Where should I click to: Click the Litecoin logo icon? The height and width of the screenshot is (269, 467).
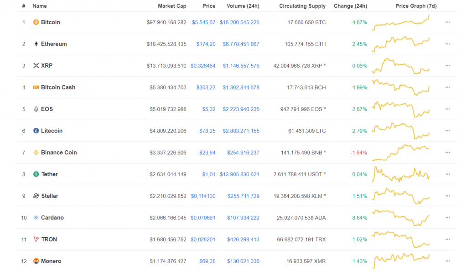36,131
